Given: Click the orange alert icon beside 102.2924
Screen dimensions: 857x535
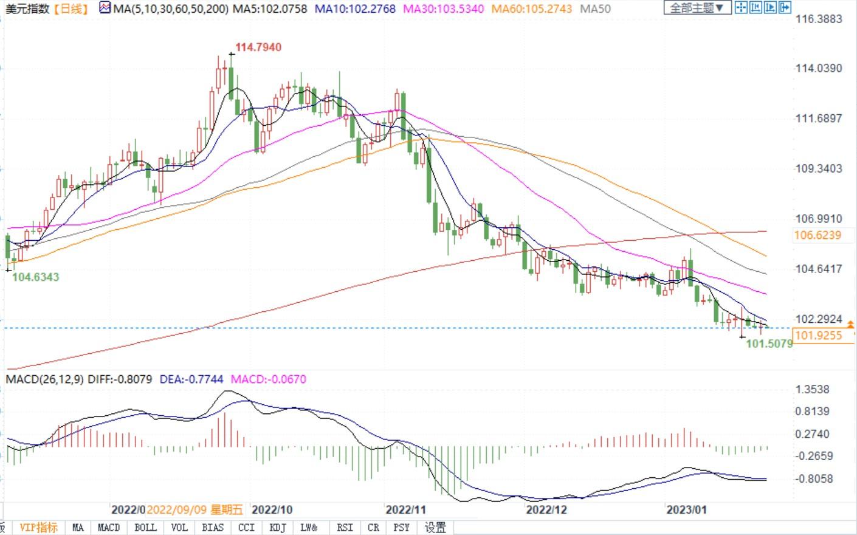Looking at the screenshot, I should [x=851, y=325].
